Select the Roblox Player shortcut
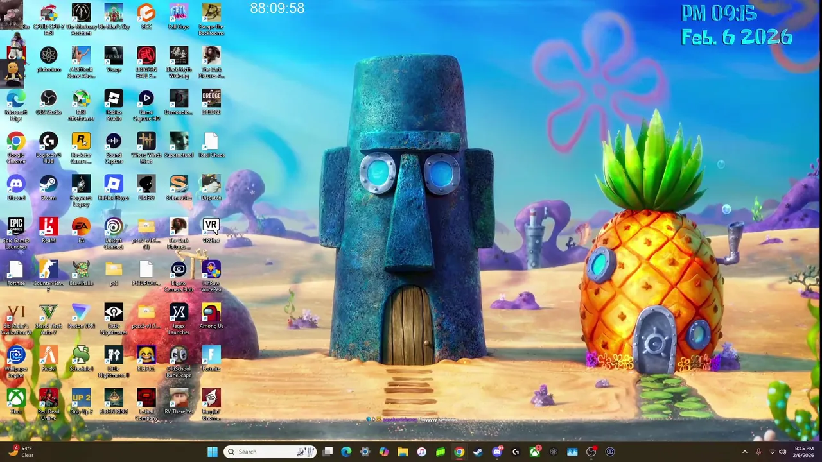This screenshot has width=822, height=462. click(x=114, y=188)
